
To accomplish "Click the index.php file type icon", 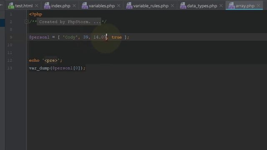I will [47, 5].
